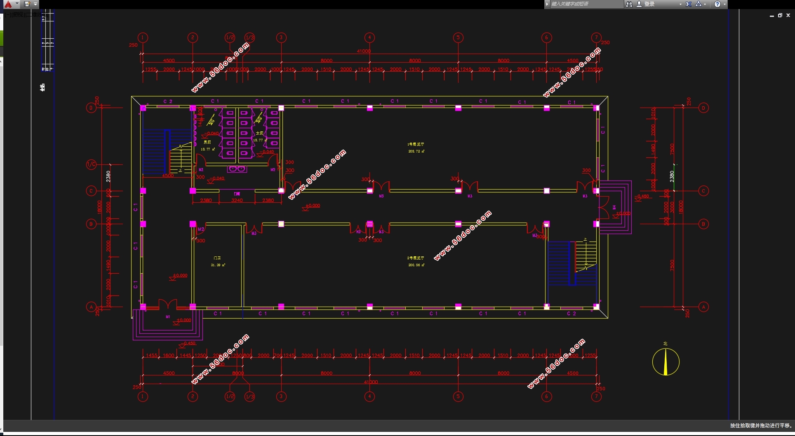Open the AutoCAD application menu logo
The height and width of the screenshot is (436, 795).
tap(8, 4)
